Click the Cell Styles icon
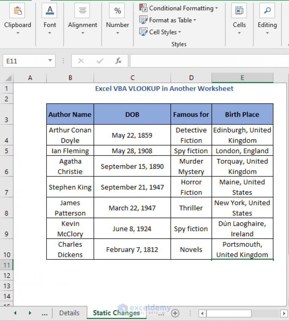 click(143, 32)
